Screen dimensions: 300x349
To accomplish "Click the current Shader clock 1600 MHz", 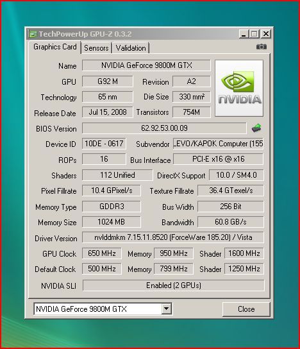I will (244, 253).
